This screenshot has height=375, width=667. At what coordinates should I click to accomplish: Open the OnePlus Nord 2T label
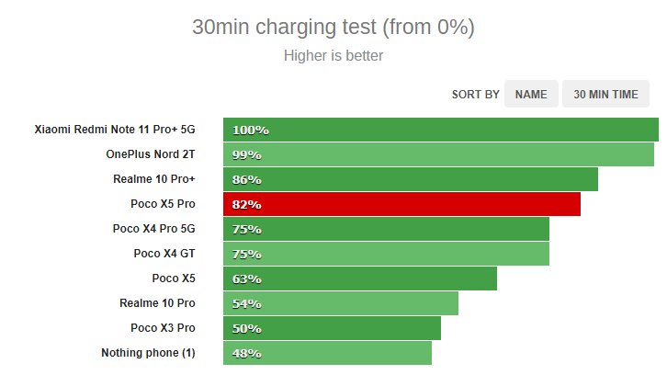point(151,154)
